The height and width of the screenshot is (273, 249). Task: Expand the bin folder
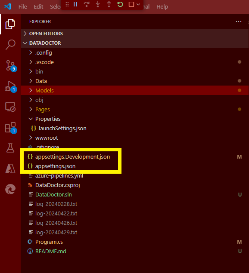pos(134,71)
